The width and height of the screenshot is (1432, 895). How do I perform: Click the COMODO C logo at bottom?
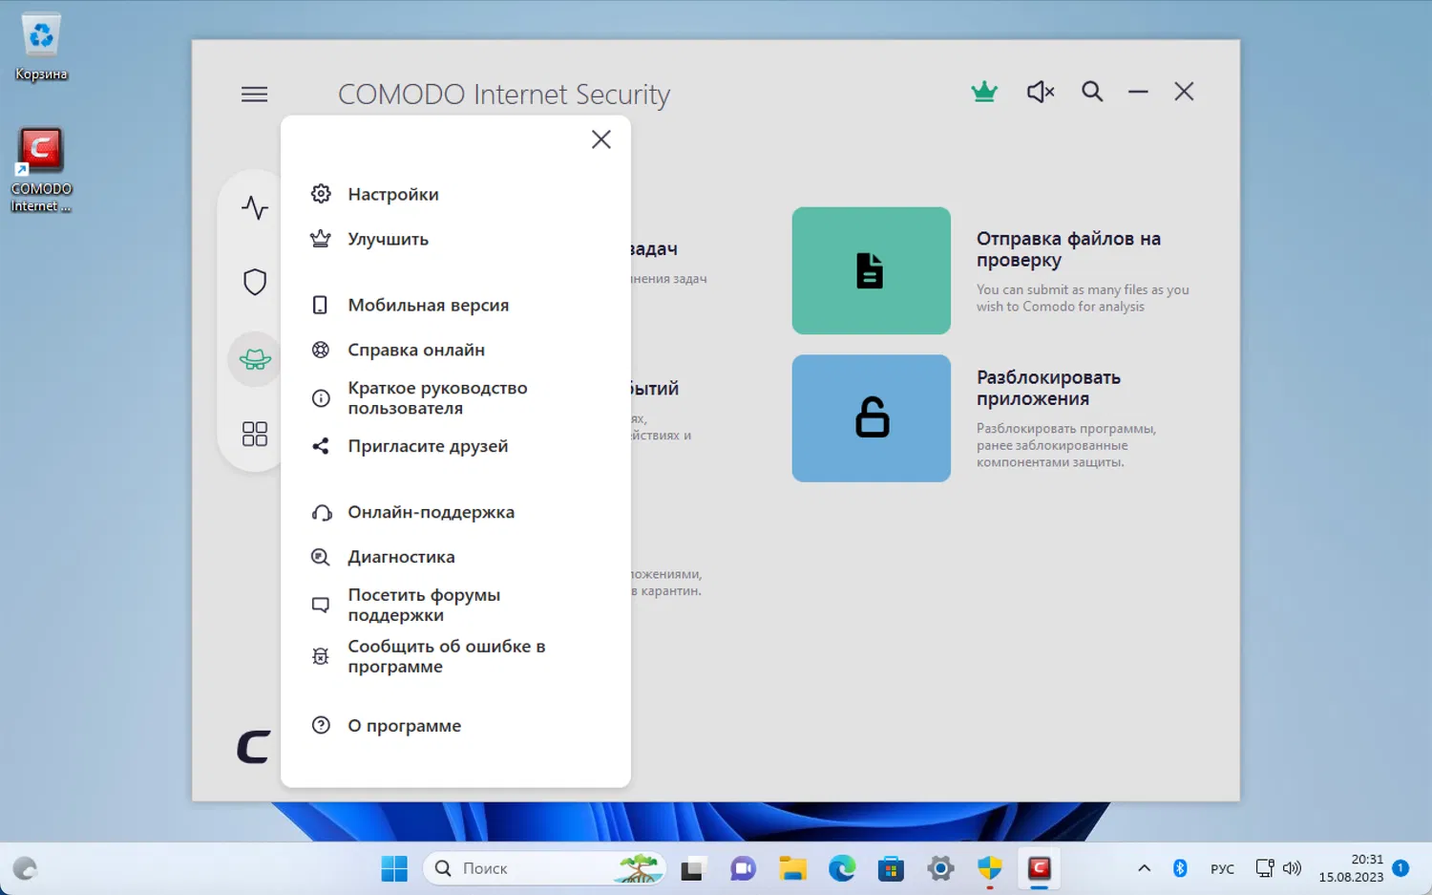tap(254, 747)
